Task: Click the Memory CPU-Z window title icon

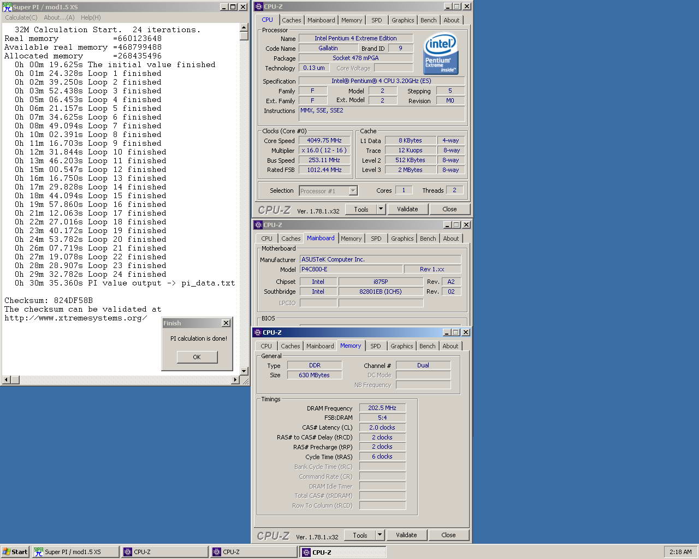Action: 258,332
